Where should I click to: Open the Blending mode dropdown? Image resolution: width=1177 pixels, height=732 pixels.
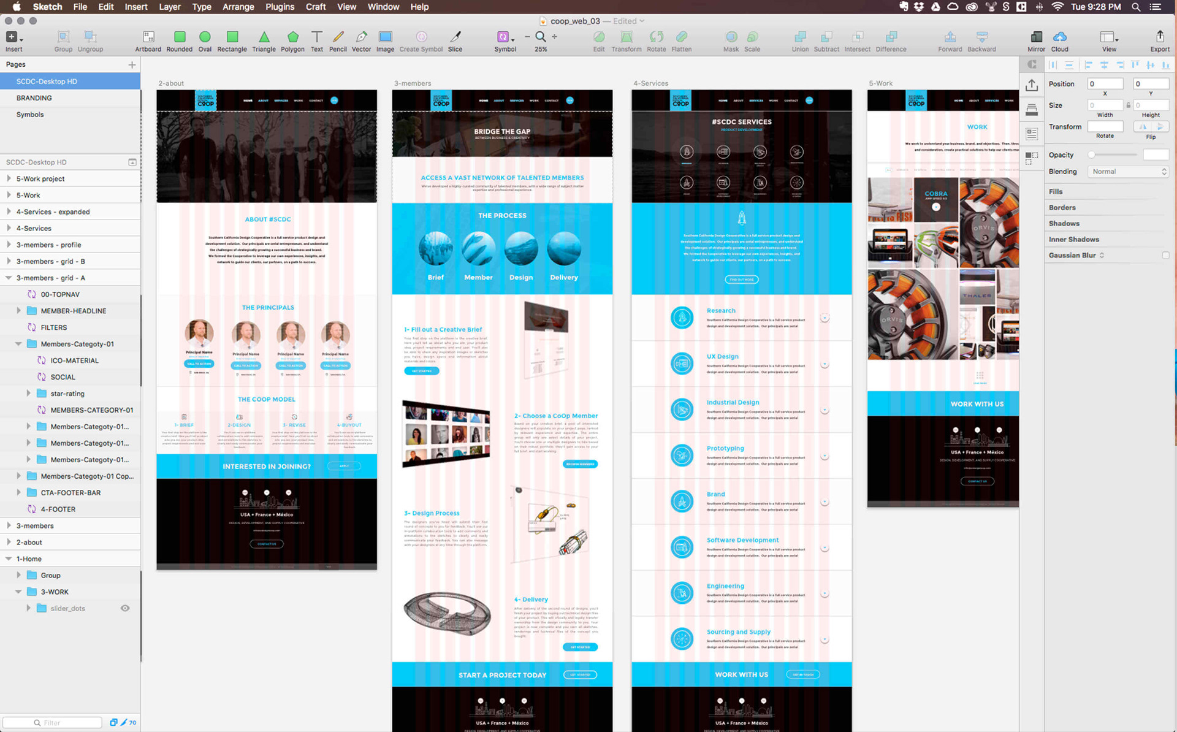click(1129, 172)
